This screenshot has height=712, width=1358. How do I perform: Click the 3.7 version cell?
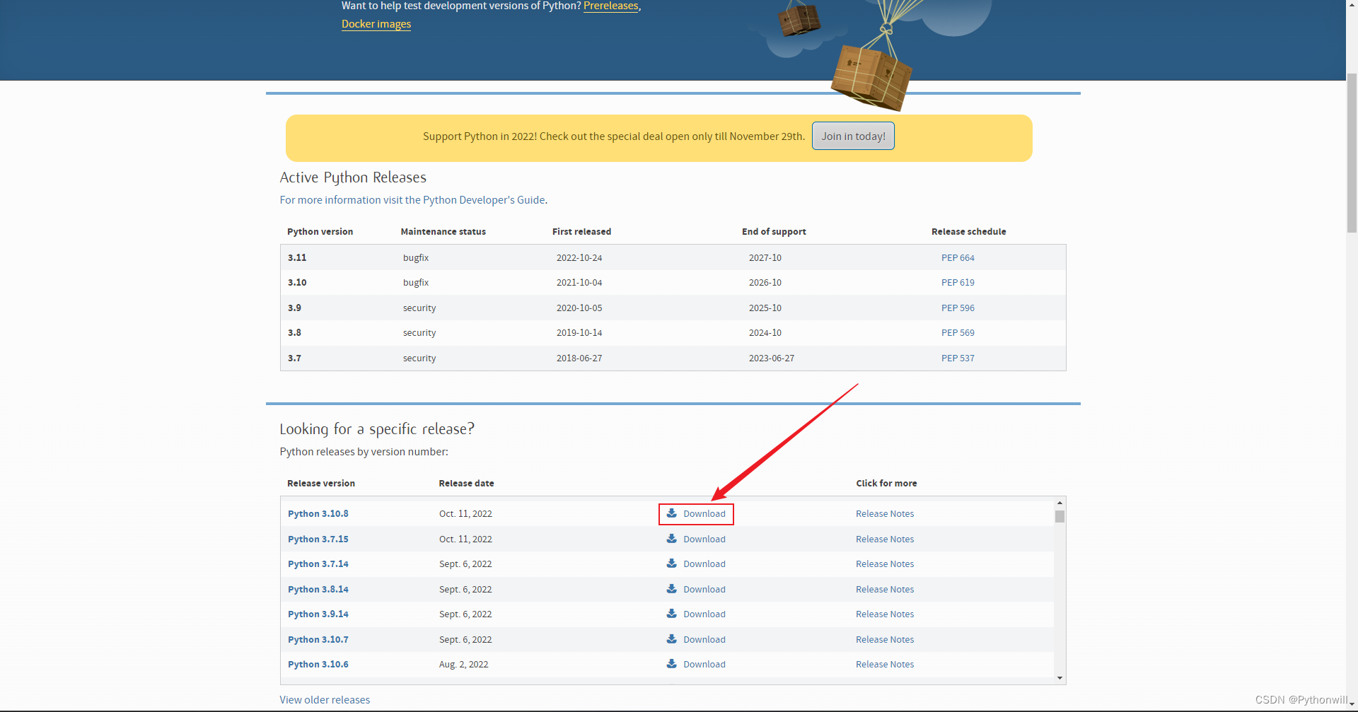(x=294, y=358)
